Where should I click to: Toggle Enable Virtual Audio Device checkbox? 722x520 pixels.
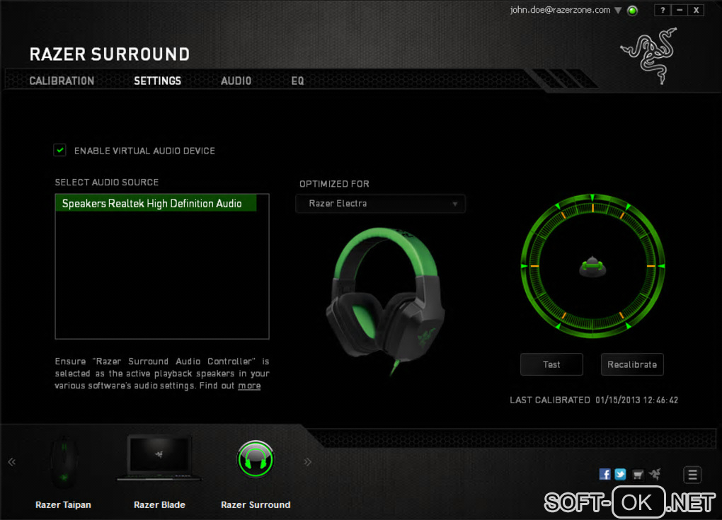[x=60, y=150]
